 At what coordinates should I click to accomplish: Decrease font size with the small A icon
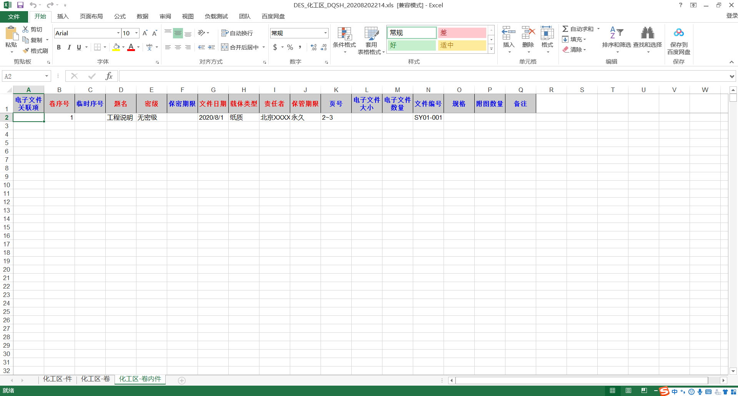pos(155,33)
